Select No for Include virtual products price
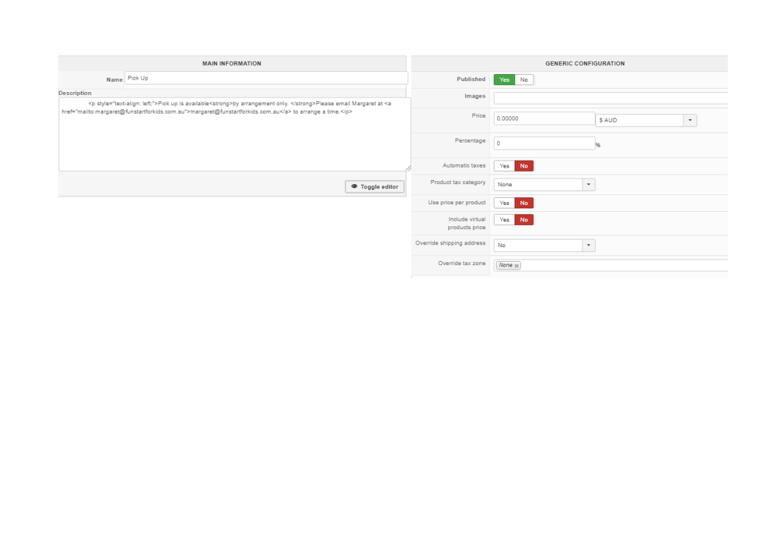This screenshot has width=777, height=549. click(524, 220)
